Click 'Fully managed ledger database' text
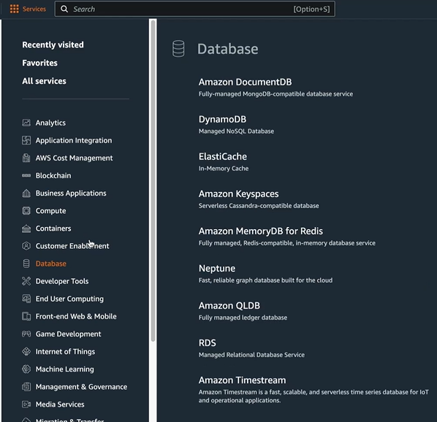 coord(243,318)
